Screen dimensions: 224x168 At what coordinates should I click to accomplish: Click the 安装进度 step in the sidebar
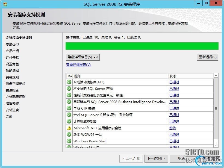pyautogui.click(x=12, y=110)
